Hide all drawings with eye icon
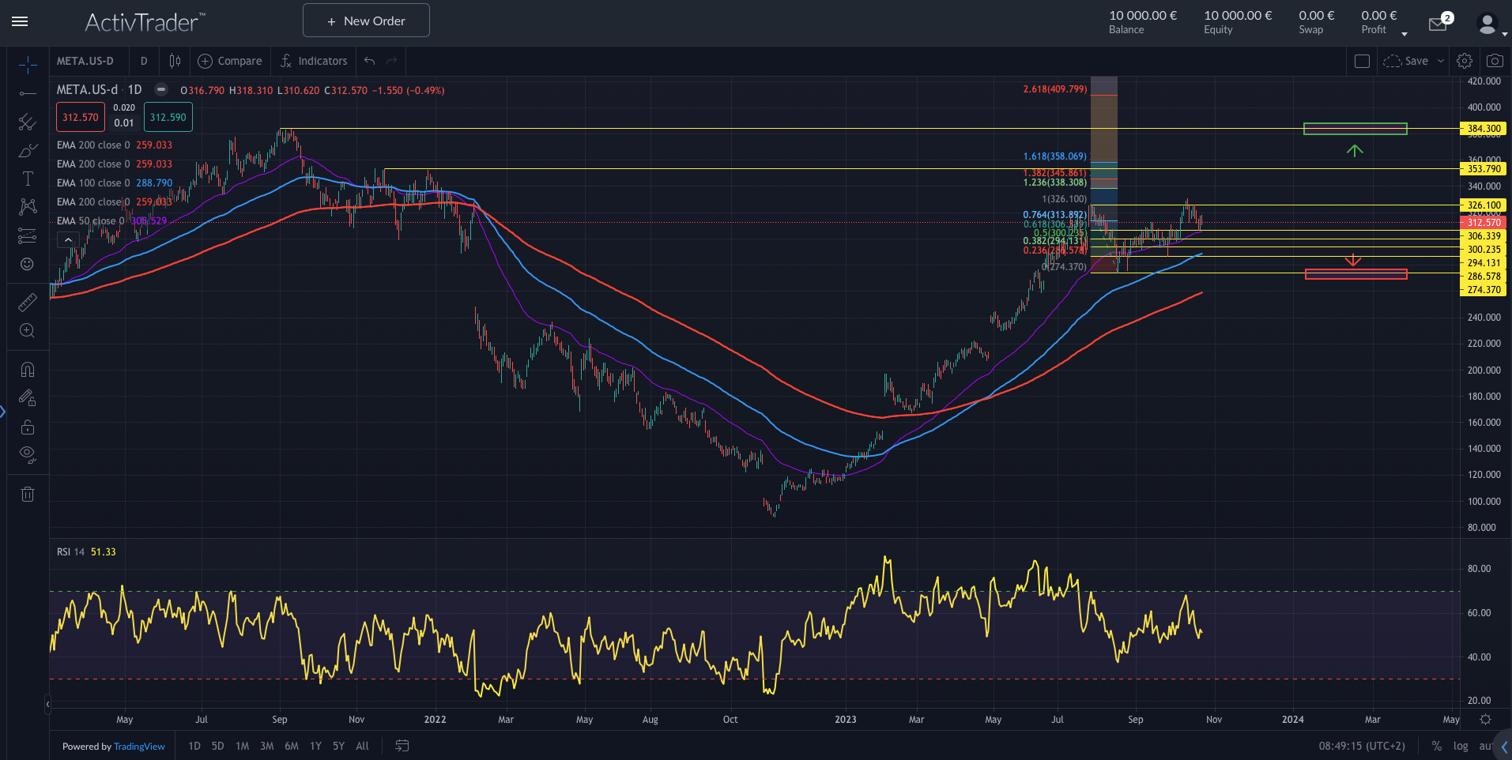The height and width of the screenshot is (760, 1512). tap(28, 454)
